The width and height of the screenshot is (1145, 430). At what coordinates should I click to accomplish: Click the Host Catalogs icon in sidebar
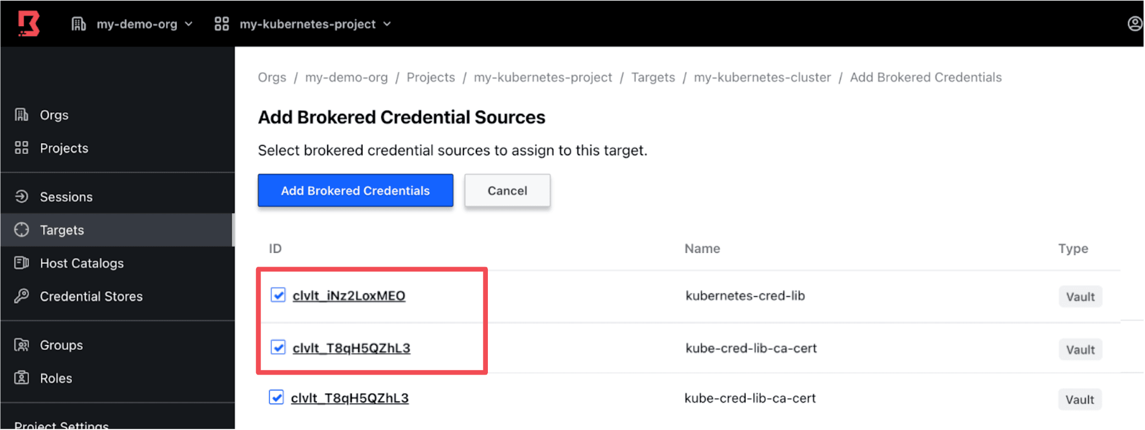coord(21,263)
